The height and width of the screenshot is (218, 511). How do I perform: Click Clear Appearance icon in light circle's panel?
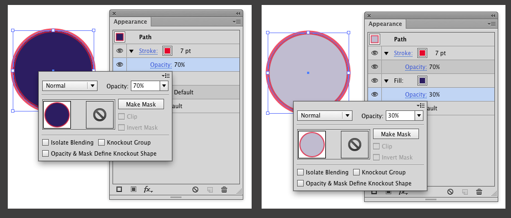click(450, 192)
